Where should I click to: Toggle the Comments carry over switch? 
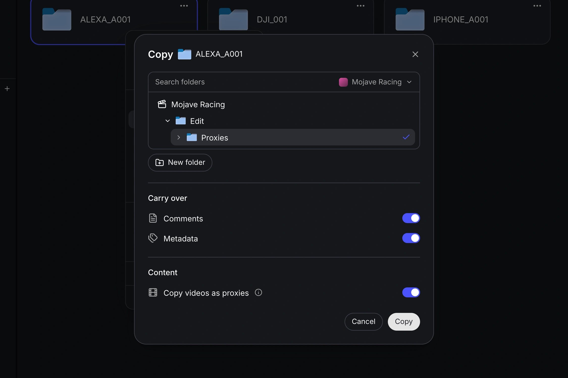[x=411, y=218]
